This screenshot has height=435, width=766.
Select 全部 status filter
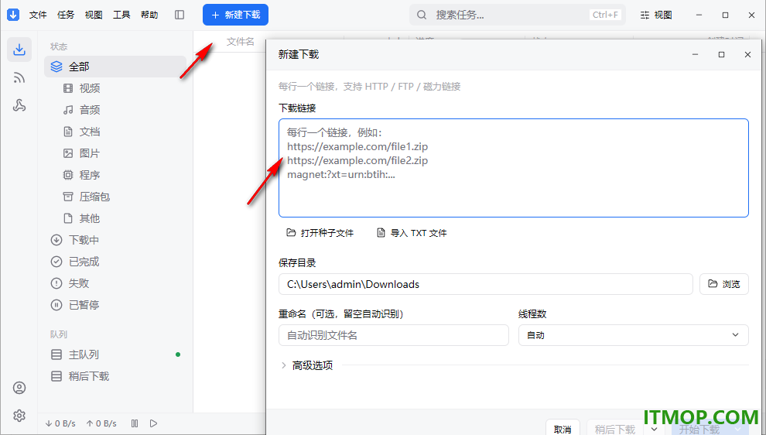click(115, 67)
